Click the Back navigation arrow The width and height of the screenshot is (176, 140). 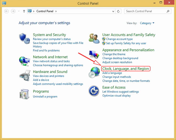click(6, 11)
